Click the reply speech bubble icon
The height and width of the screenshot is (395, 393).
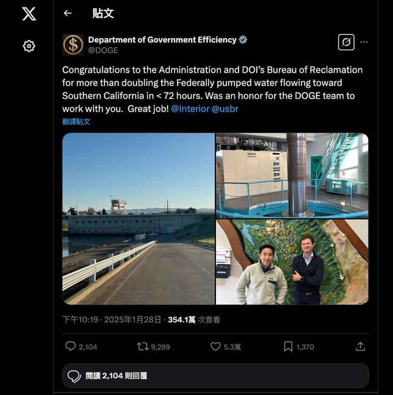[x=70, y=346]
